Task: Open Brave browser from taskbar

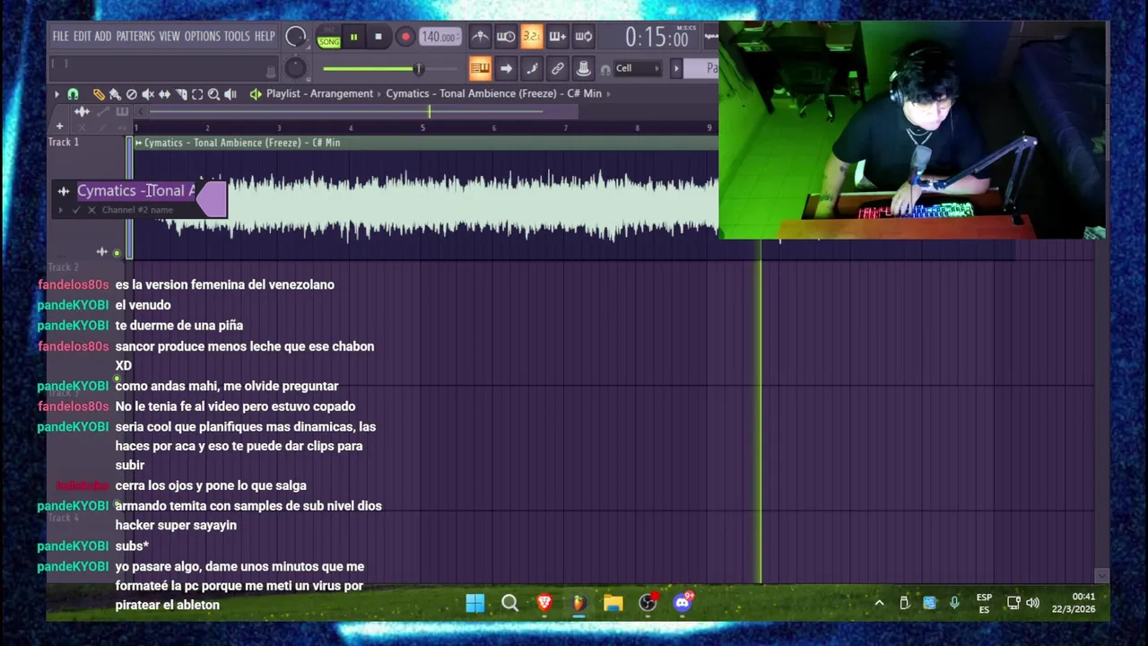Action: pos(544,603)
